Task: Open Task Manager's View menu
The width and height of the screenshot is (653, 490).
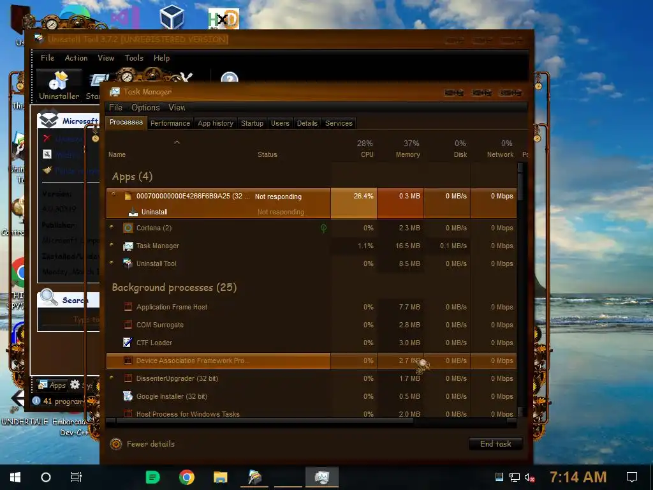Action: pos(177,107)
